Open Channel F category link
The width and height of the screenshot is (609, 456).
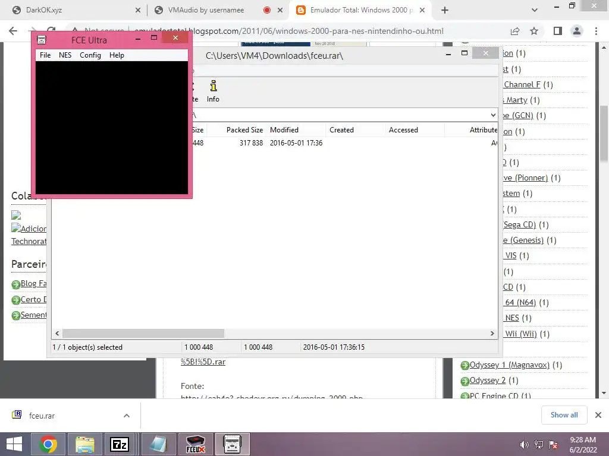tap(522, 84)
